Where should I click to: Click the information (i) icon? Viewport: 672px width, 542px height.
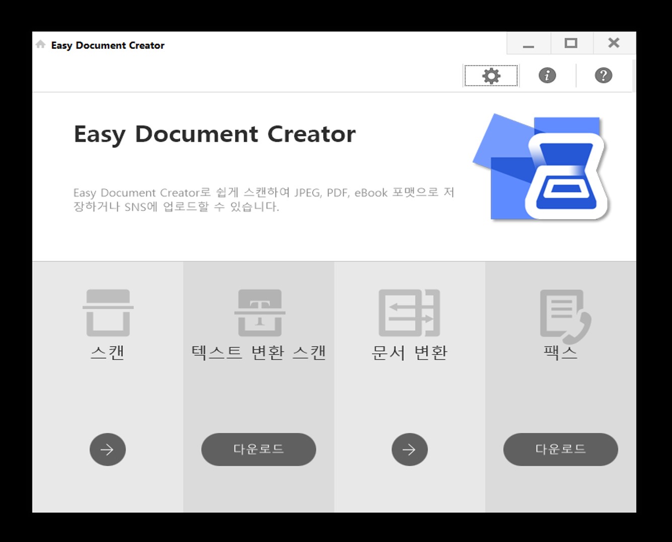[547, 75]
